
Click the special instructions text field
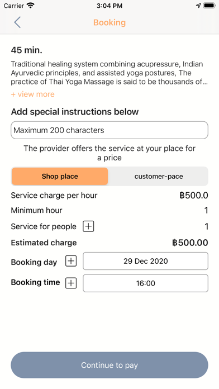109,130
